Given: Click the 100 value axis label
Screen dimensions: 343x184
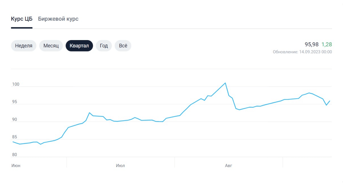Looking at the screenshot, I should (16, 84).
